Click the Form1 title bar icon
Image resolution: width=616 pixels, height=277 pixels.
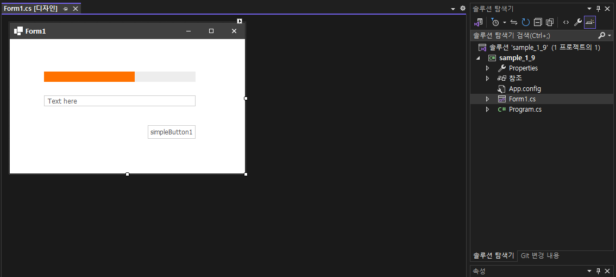[x=18, y=31]
